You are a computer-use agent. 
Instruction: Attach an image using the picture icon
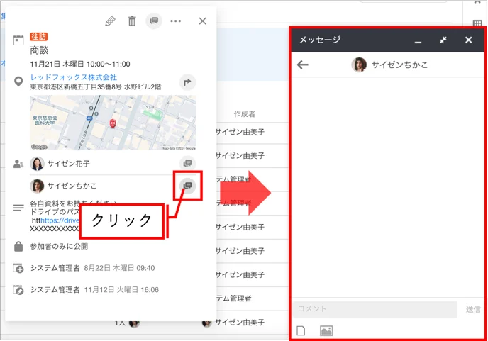[326, 330]
